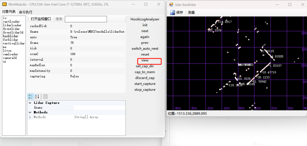Click the cachedTick row
Screen dimensions: 307x146
(76, 26)
